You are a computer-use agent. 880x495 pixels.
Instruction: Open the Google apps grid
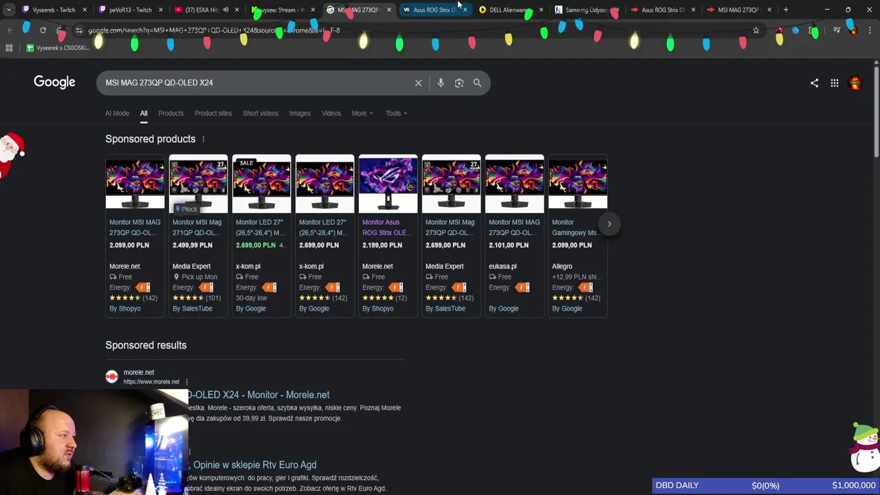coord(834,83)
